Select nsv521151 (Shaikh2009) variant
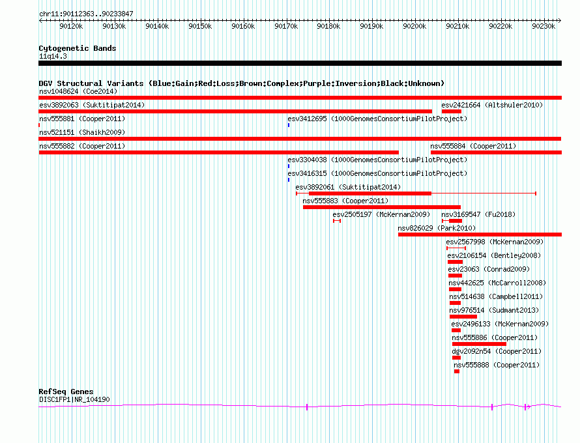 [x=82, y=132]
